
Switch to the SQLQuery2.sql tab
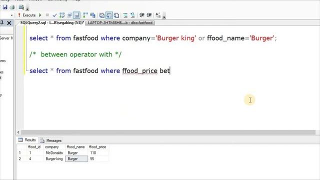(52, 22)
